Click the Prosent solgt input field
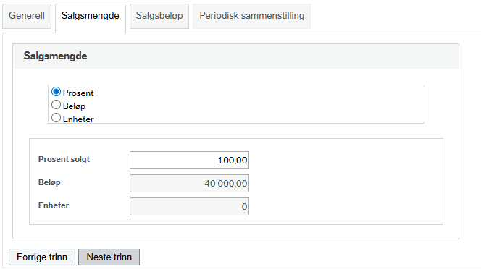The image size is (481, 269). 189,161
